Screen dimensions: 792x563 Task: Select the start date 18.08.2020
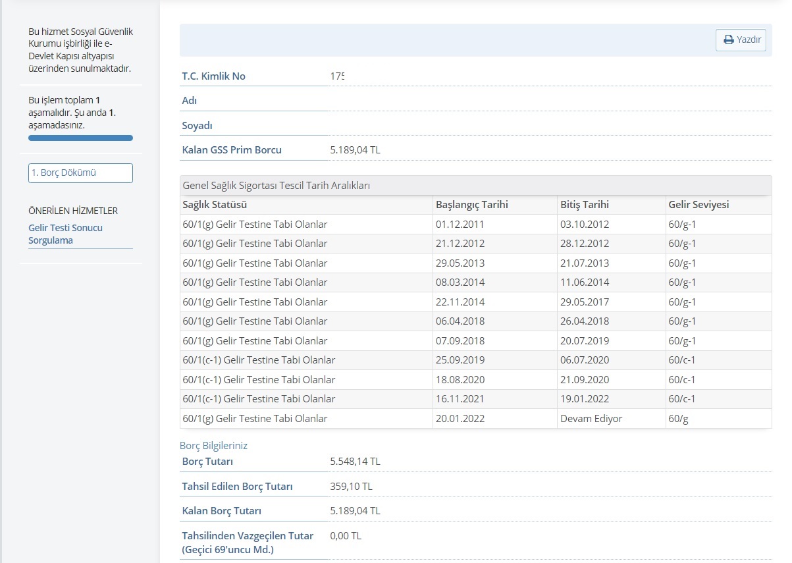[460, 379]
